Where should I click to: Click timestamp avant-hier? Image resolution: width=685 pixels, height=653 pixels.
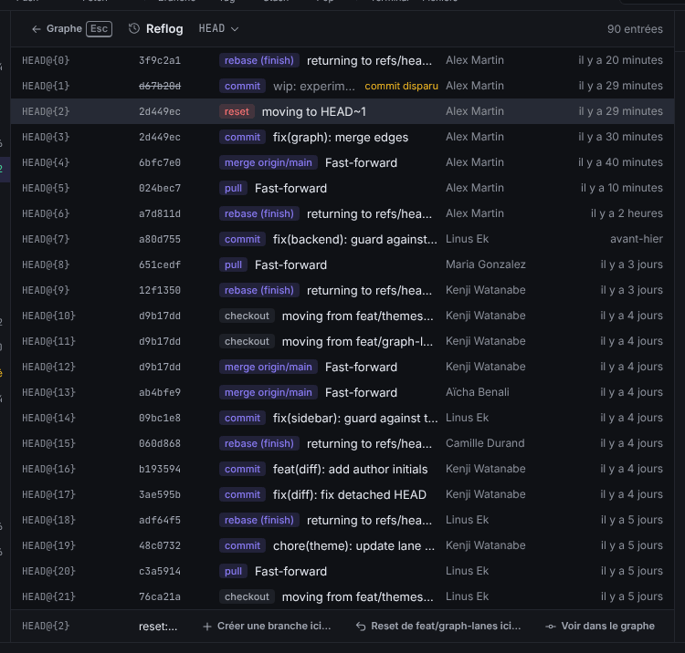pyautogui.click(x=637, y=239)
